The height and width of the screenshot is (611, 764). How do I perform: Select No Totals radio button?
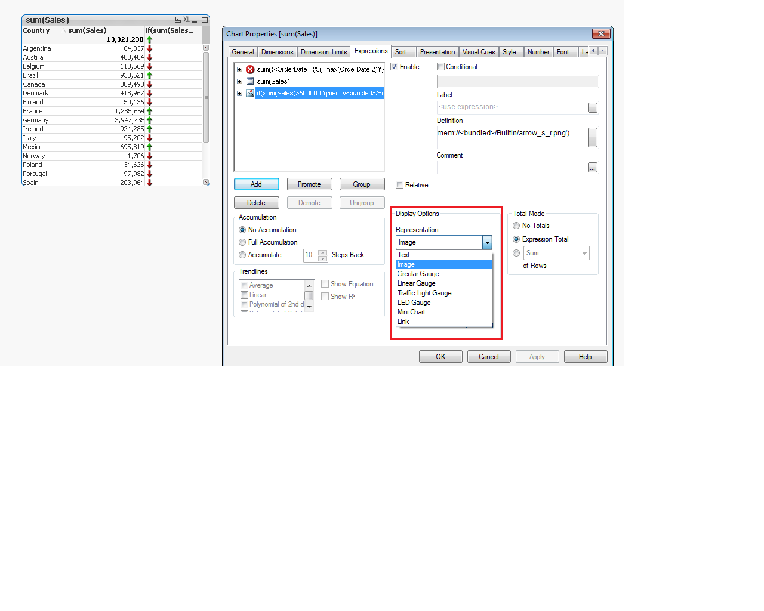(x=516, y=226)
